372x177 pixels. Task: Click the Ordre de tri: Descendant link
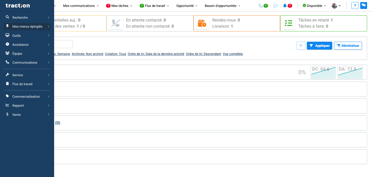click(203, 54)
